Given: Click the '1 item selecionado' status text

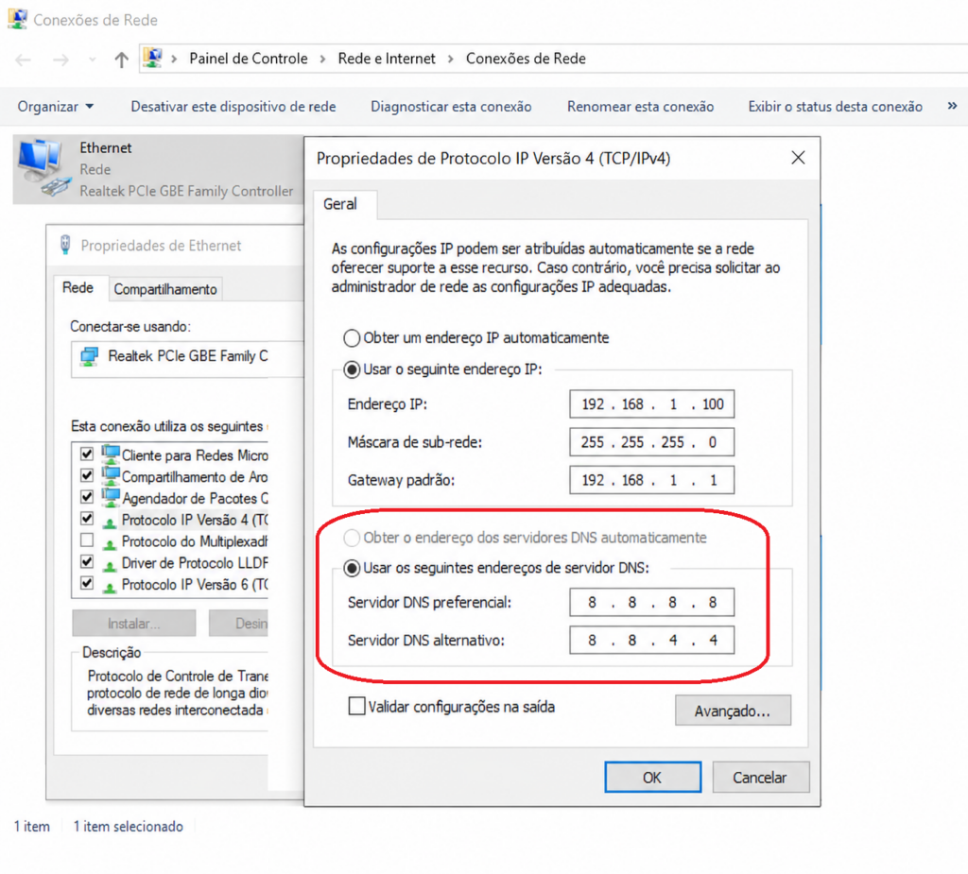Looking at the screenshot, I should pyautogui.click(x=129, y=827).
